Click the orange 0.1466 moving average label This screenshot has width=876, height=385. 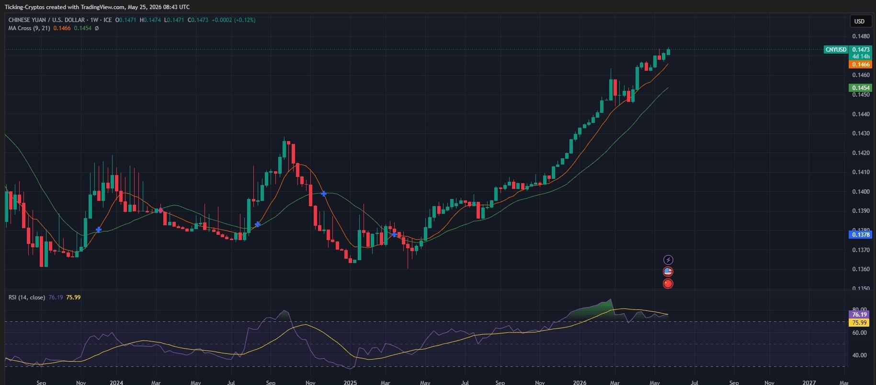[861, 65]
